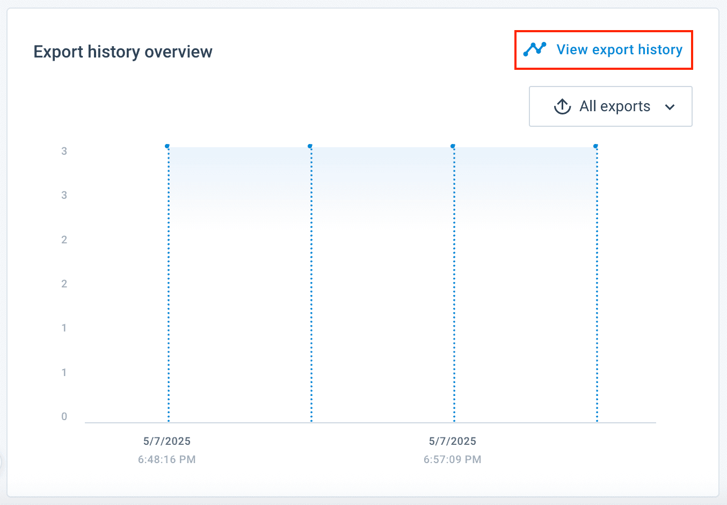This screenshot has width=727, height=505.
Task: Select the first data point above 6:48:16 PM
Action: 168,146
